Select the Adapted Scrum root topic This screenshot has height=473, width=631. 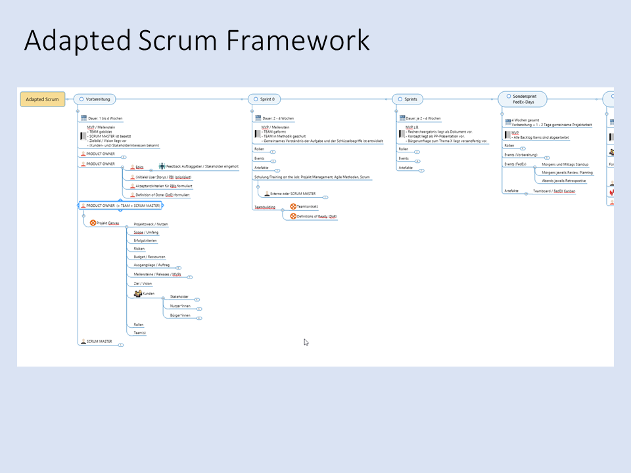[43, 99]
